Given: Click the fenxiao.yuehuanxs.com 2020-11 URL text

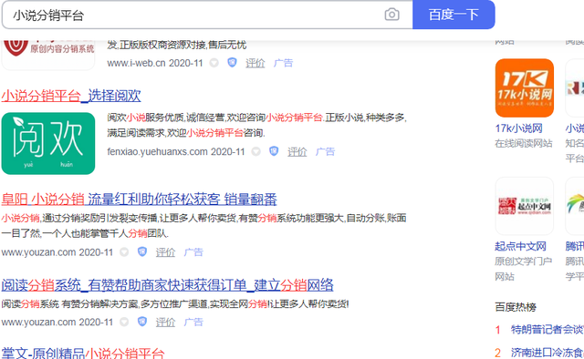Looking at the screenshot, I should coord(176,151).
